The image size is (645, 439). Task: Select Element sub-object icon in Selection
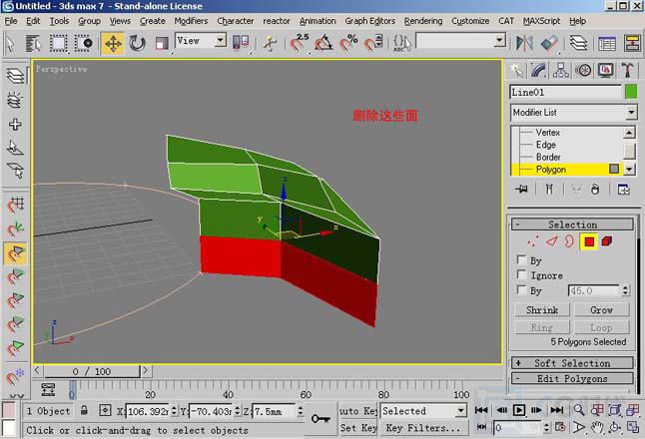point(607,241)
